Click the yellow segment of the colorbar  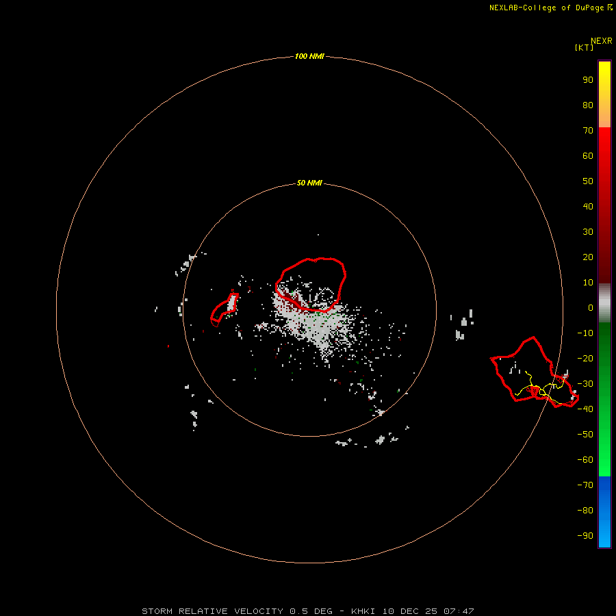click(x=604, y=94)
